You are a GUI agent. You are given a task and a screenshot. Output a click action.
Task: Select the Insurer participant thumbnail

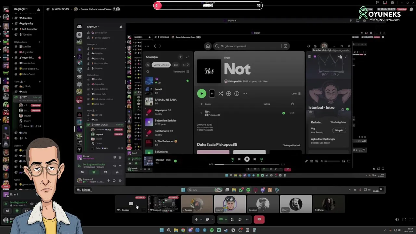tap(230, 204)
